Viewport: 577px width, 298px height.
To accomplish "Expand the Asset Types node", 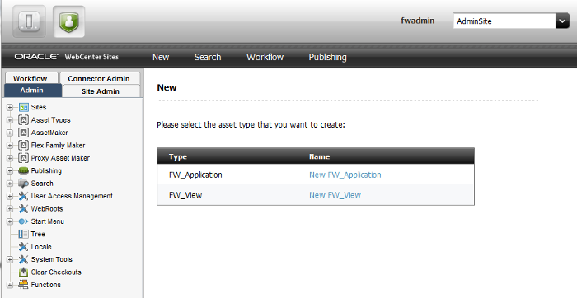I will (x=10, y=120).
